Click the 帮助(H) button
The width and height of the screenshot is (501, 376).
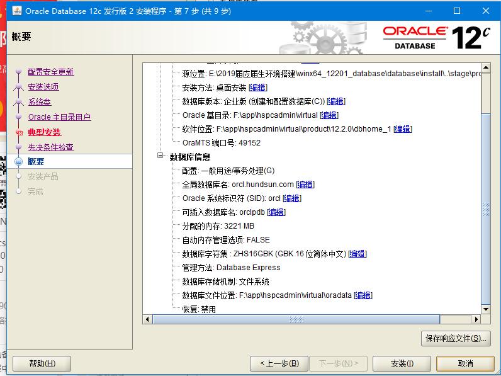point(42,363)
